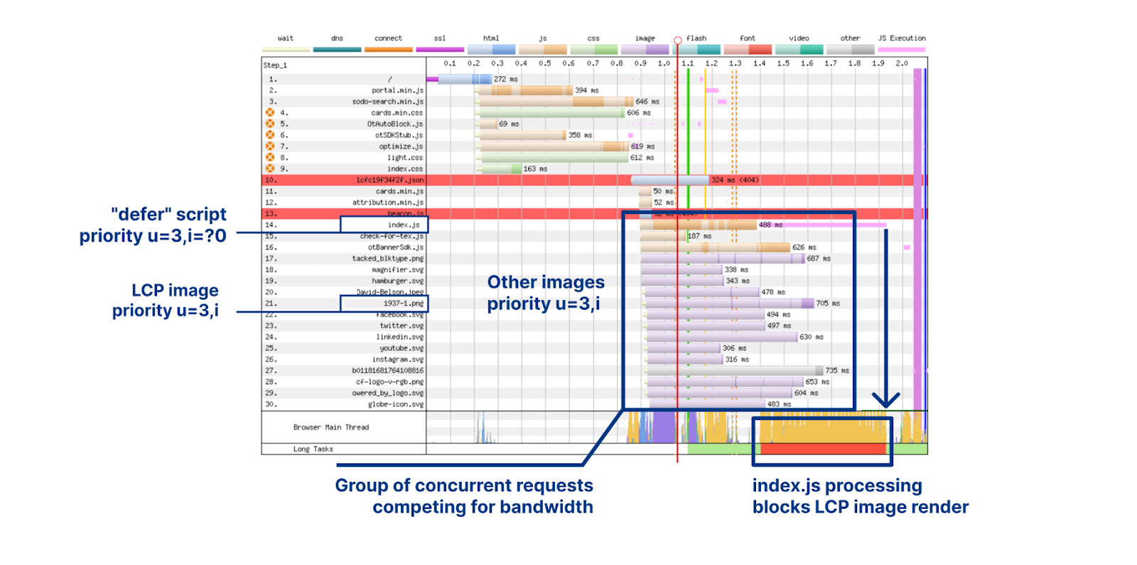
Task: Select the owered_by_logo.svg request
Action: (387, 393)
